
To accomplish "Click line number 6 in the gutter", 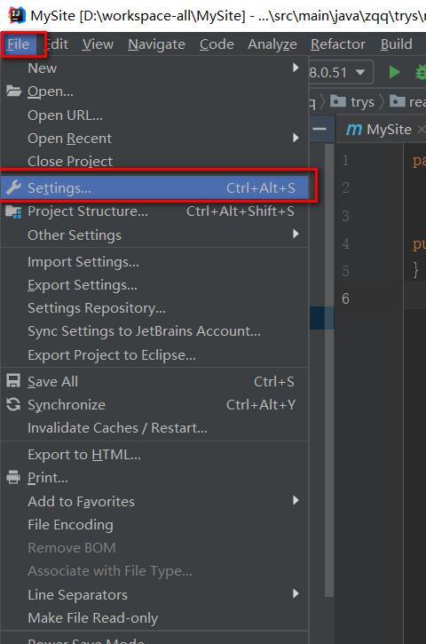I will [x=345, y=298].
